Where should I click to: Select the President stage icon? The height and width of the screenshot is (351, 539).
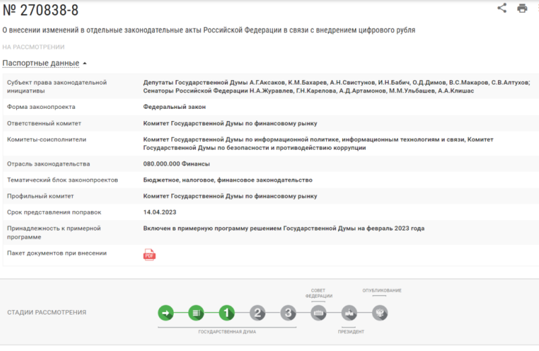point(349,313)
